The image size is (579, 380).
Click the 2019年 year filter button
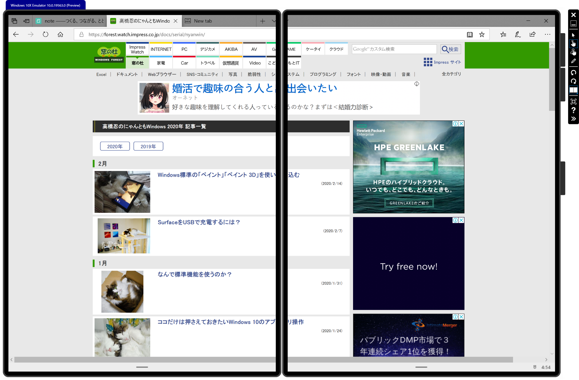tap(148, 146)
